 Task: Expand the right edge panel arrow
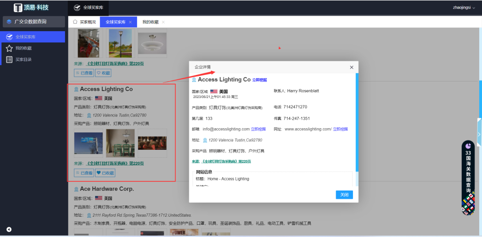pyautogui.click(x=479, y=134)
